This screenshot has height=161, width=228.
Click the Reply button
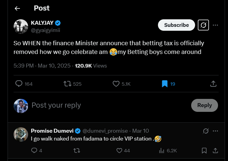coord(204,105)
